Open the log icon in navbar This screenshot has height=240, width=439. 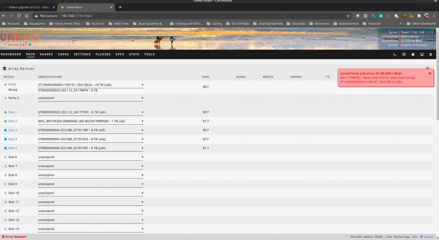[431, 55]
